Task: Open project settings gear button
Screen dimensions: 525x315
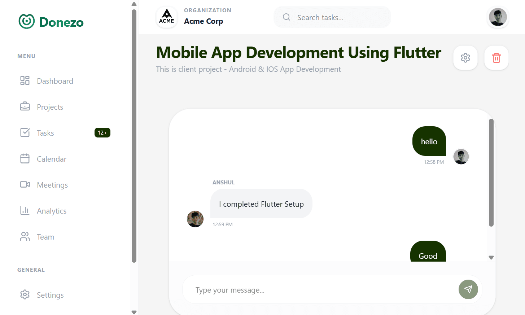Action: pyautogui.click(x=465, y=58)
